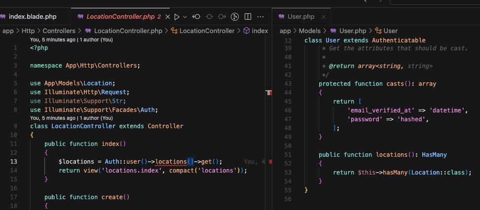Open the More Actions ellipsis menu
480x210 pixels.
(x=260, y=17)
